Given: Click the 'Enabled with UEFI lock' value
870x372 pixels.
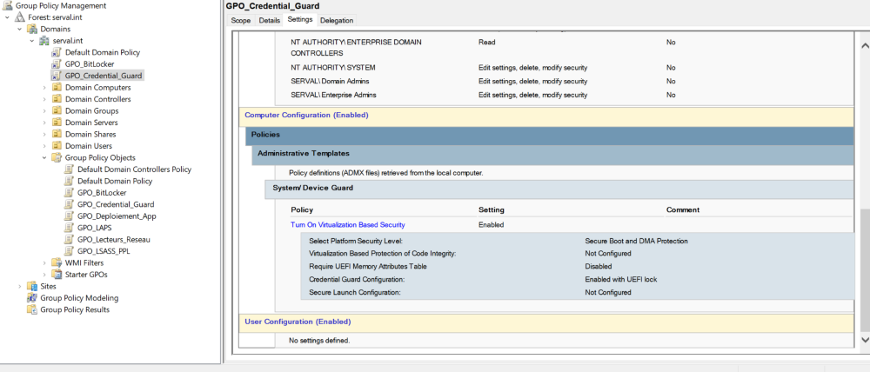Looking at the screenshot, I should click(x=621, y=279).
